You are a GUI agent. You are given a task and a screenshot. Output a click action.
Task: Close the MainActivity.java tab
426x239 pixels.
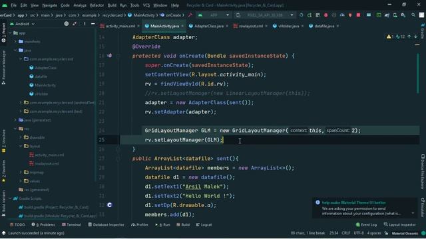182,26
